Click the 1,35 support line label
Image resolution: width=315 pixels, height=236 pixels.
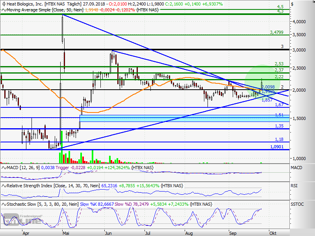tap(279, 126)
